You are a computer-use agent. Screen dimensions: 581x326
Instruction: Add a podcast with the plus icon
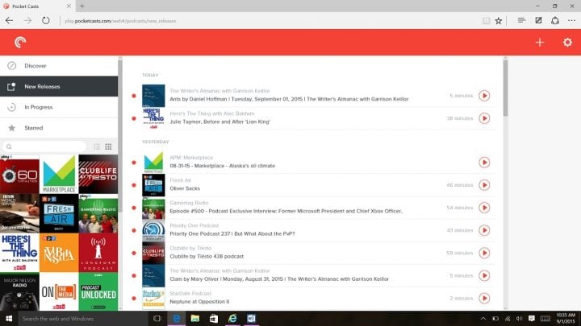point(540,42)
